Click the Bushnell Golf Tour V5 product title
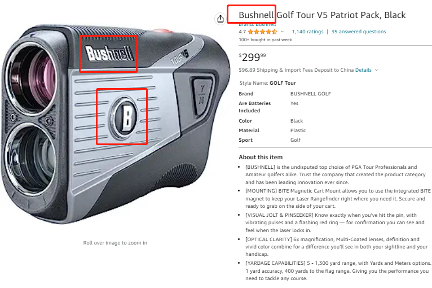Viewport: 432px width, 288px height. [x=322, y=15]
